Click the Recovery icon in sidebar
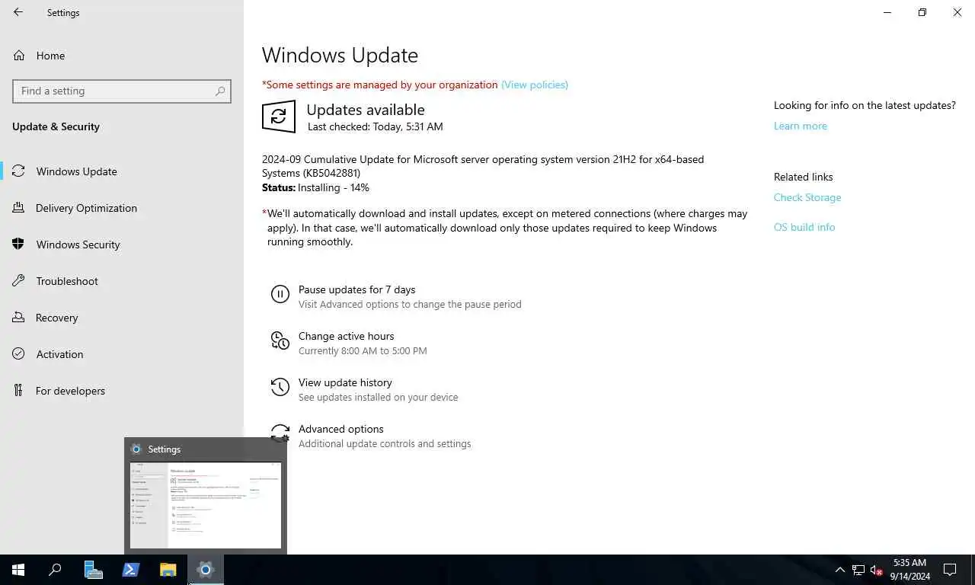The width and height of the screenshot is (975, 585). click(x=19, y=318)
